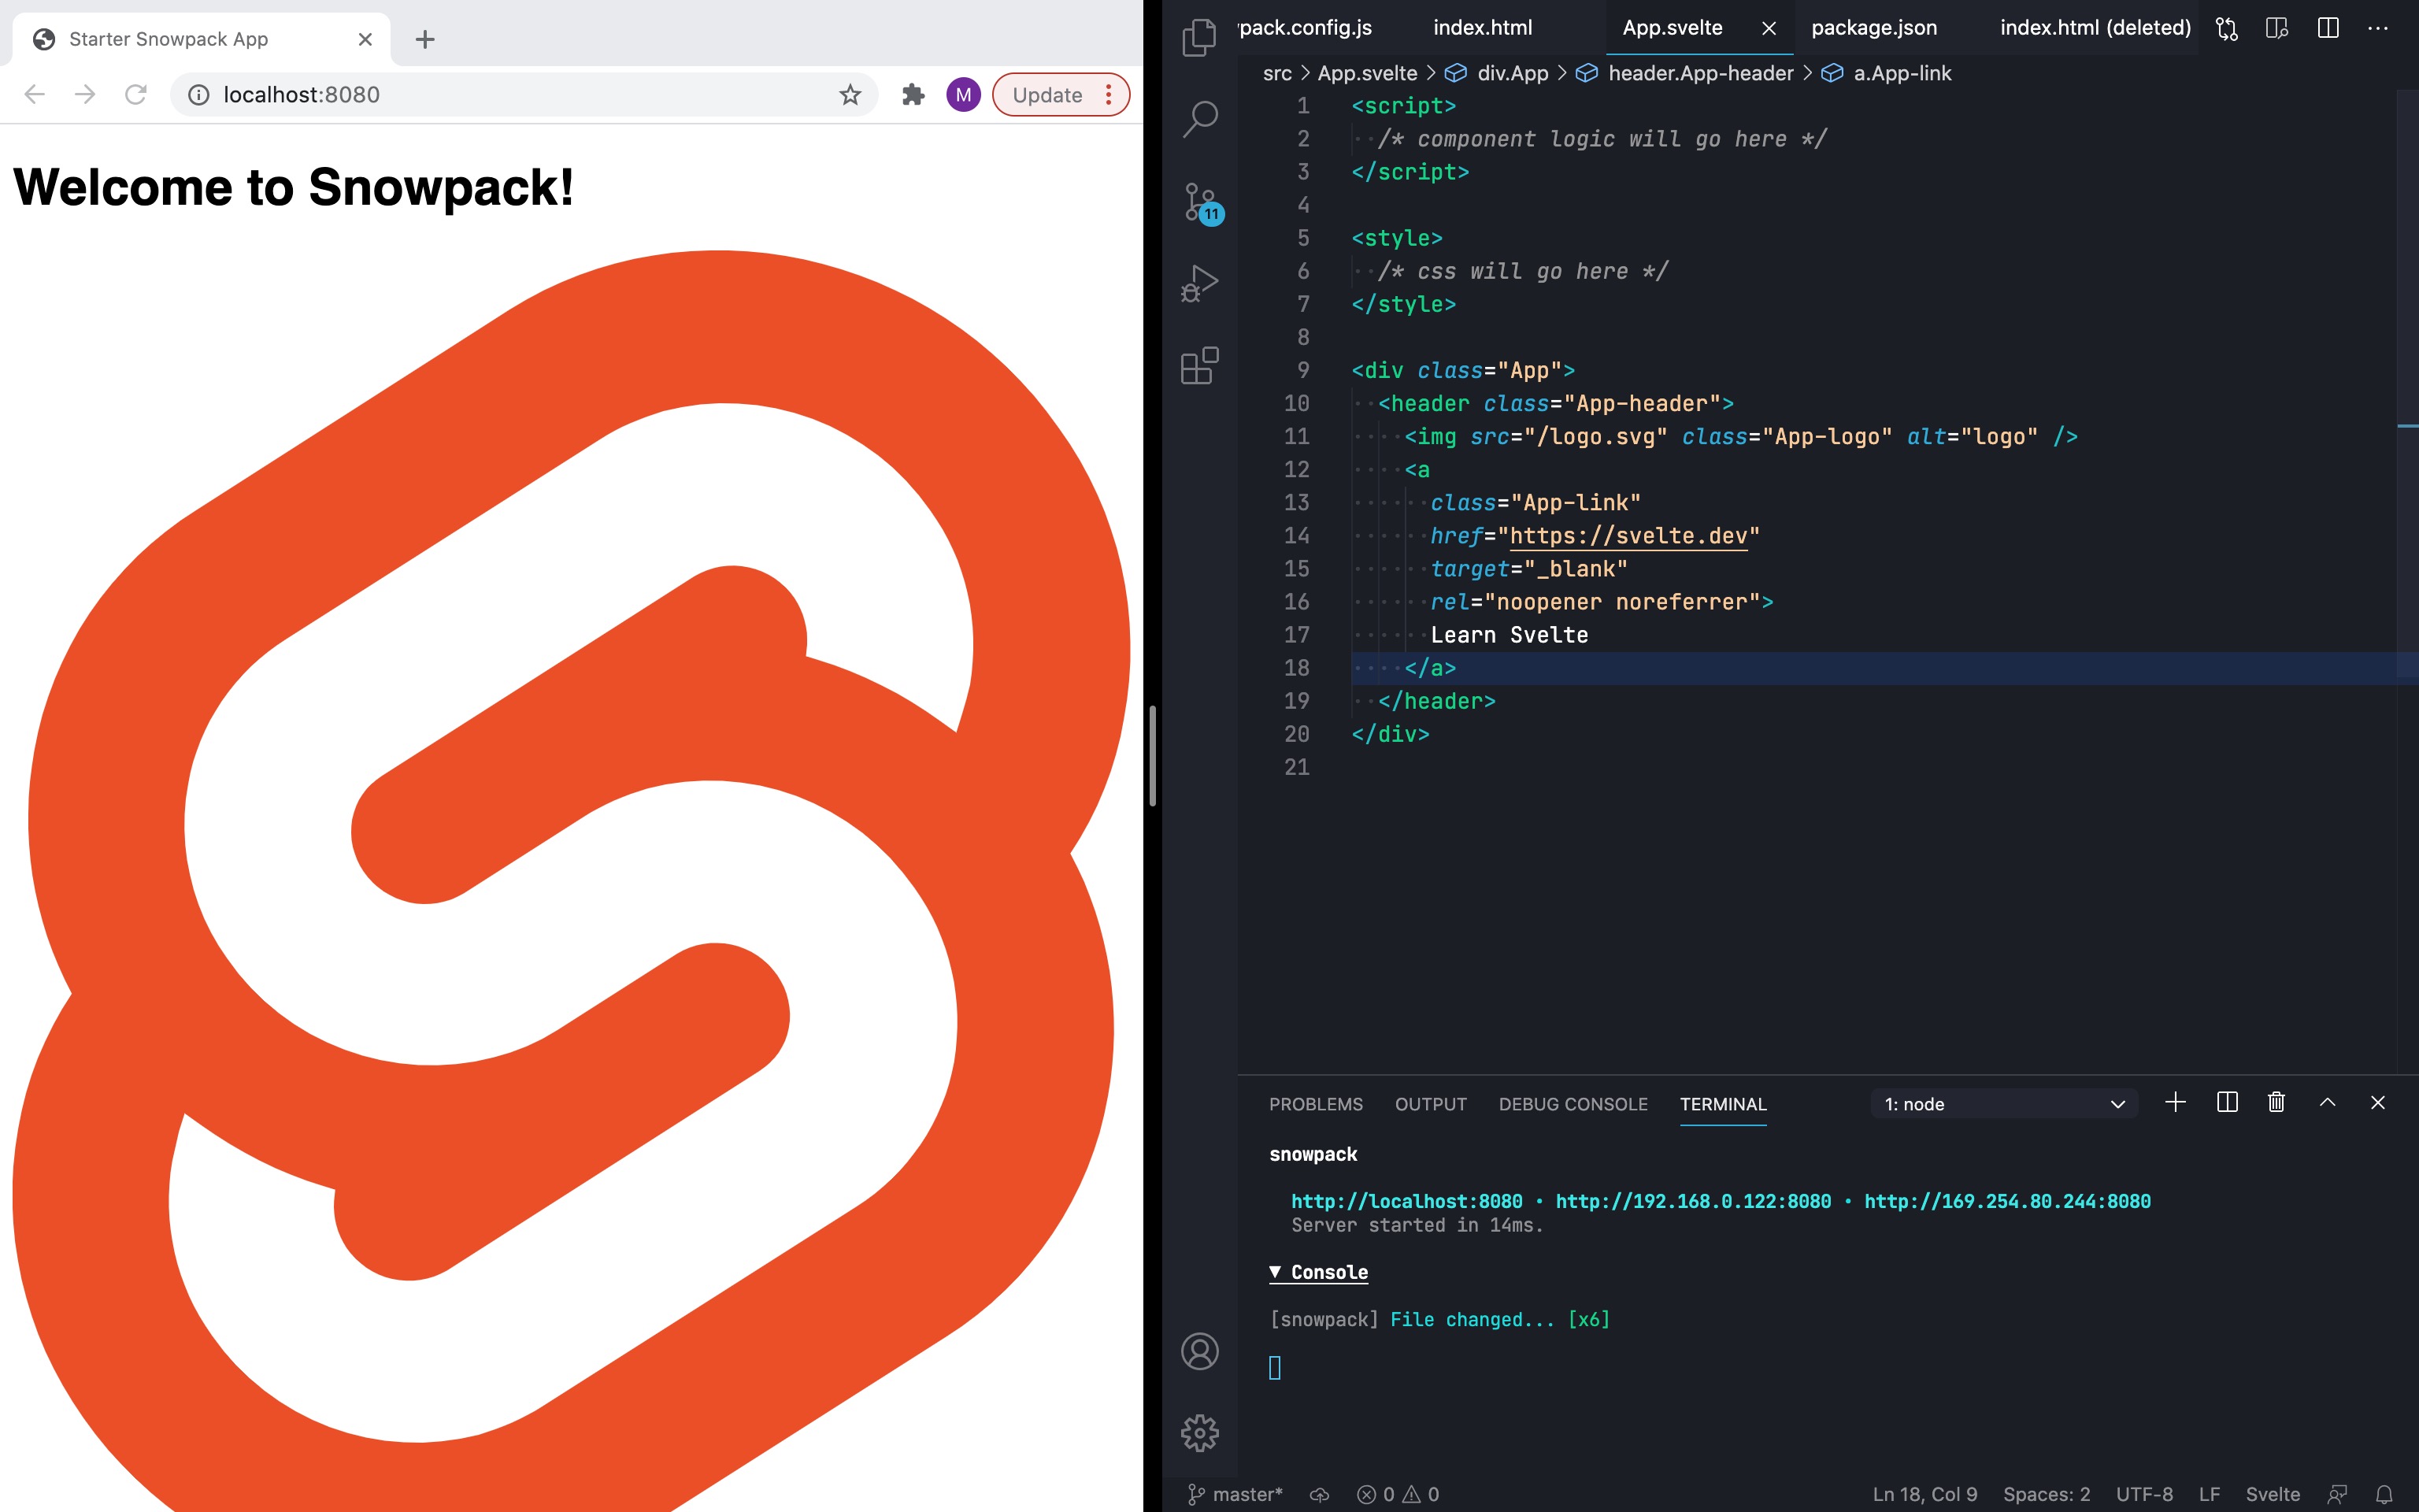Open the editor More Actions menu
This screenshot has height=1512, width=2419.
coord(2377,28)
